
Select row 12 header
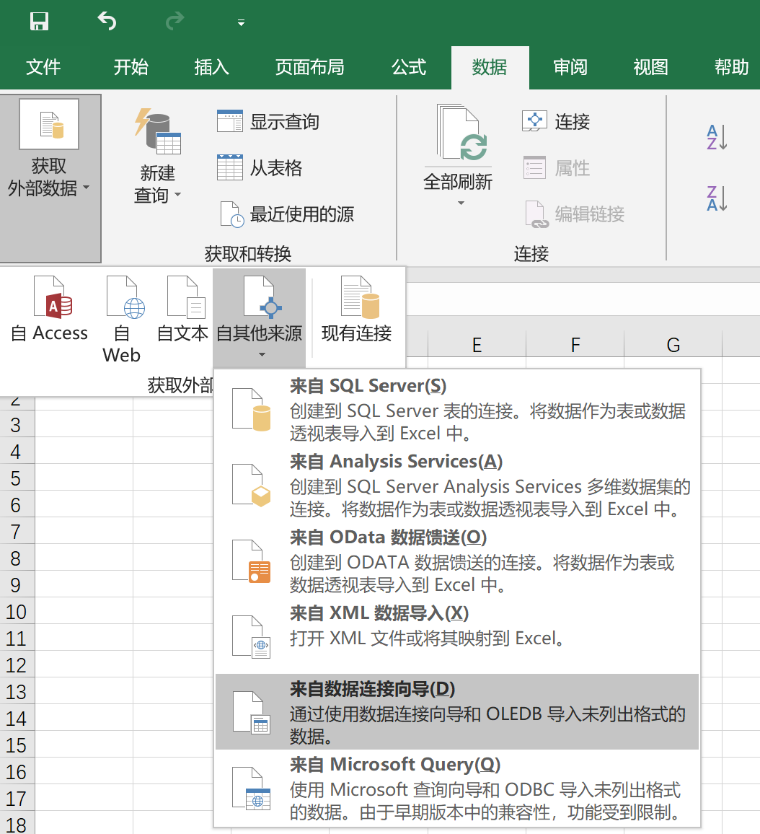pyautogui.click(x=17, y=665)
